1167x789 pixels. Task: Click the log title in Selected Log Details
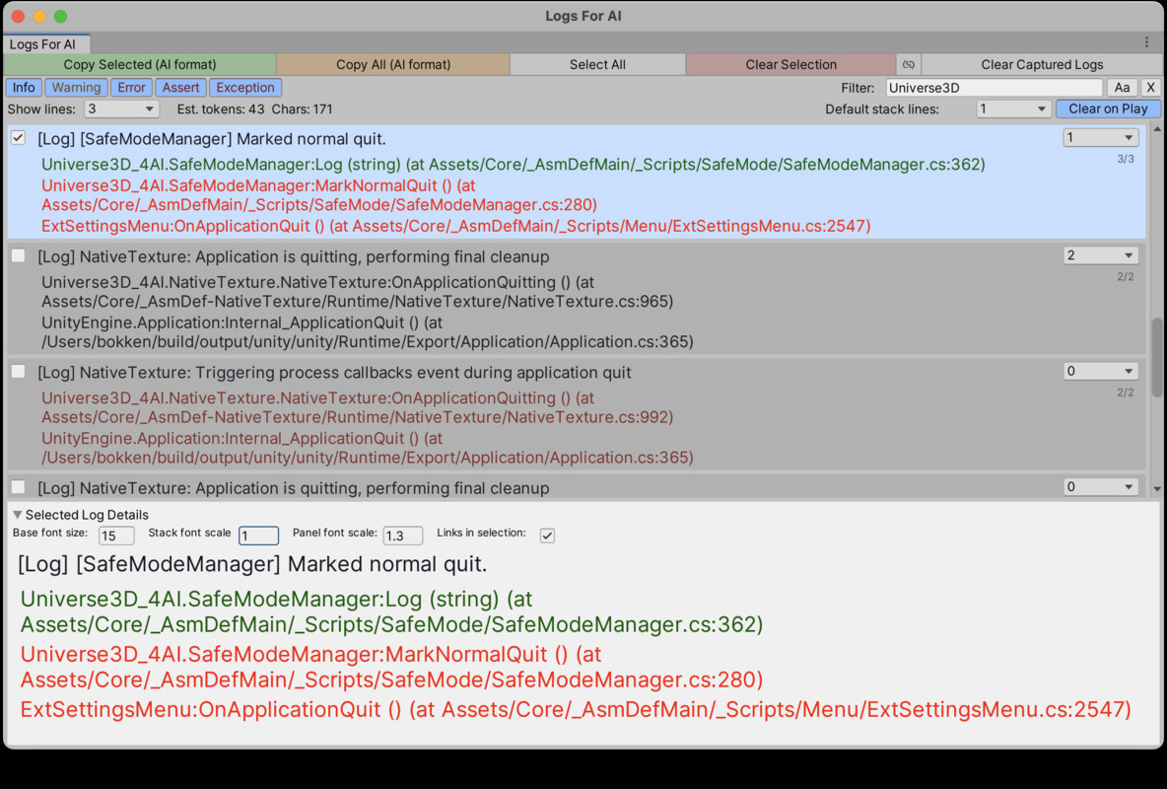[252, 564]
